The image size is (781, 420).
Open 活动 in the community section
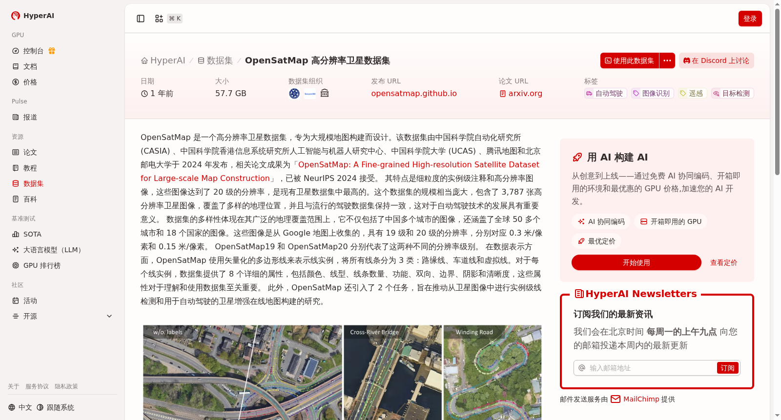click(24, 300)
